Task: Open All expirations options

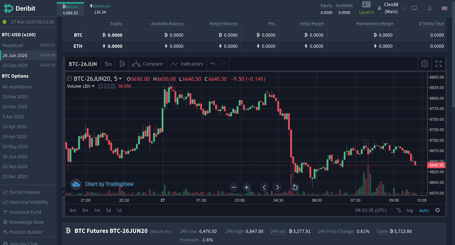Action: pos(17,87)
